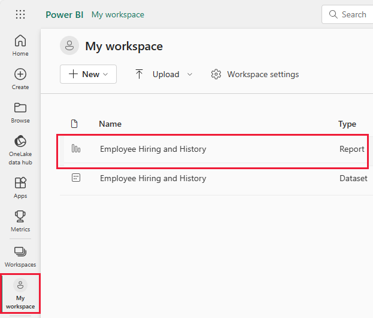Click in the Search box
The height and width of the screenshot is (318, 373).
click(x=347, y=14)
